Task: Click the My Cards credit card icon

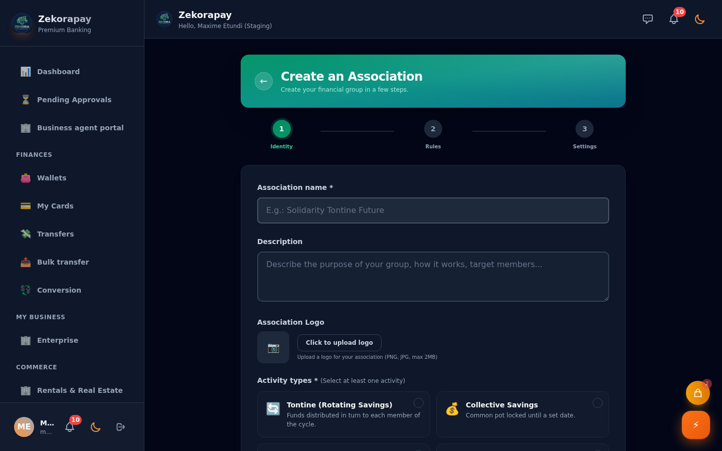Action: click(26, 206)
